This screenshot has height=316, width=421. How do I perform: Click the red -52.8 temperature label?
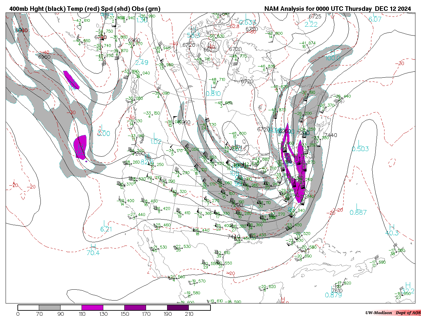[x=235, y=27]
